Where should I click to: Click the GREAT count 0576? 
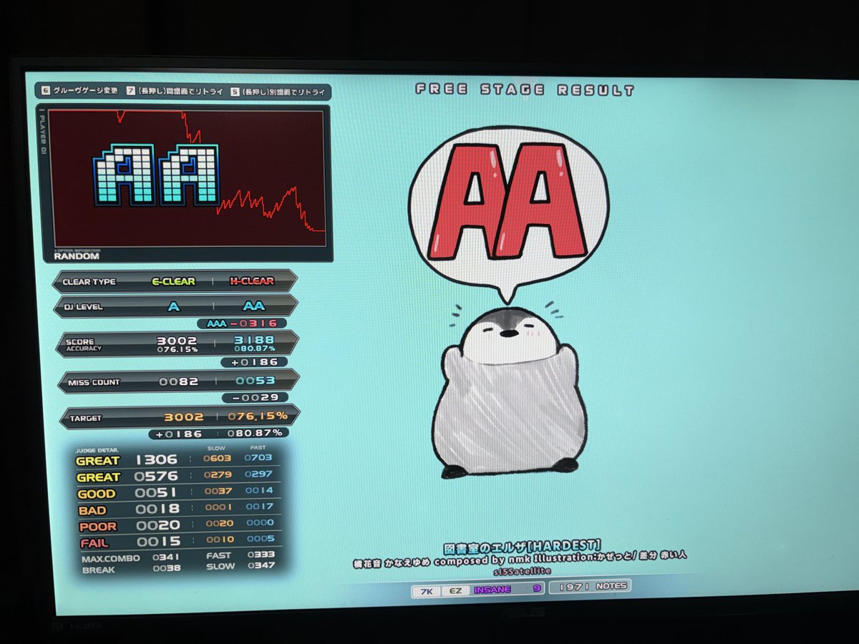coord(156,477)
